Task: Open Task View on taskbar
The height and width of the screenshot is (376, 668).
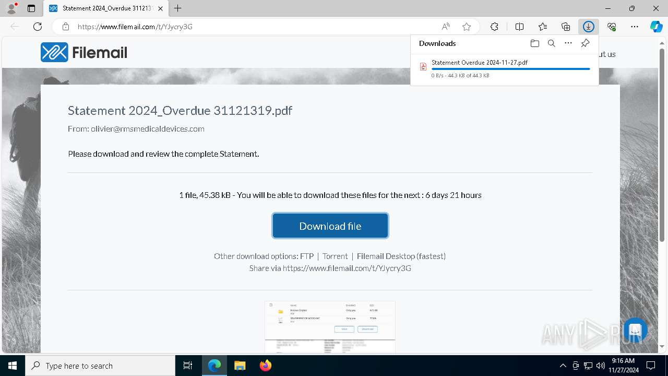Action: coord(188,366)
